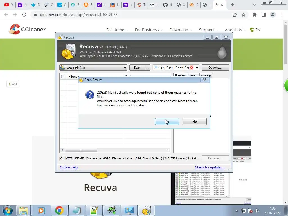Show hidden system tray icons
The image size is (288, 216).
click(x=237, y=211)
